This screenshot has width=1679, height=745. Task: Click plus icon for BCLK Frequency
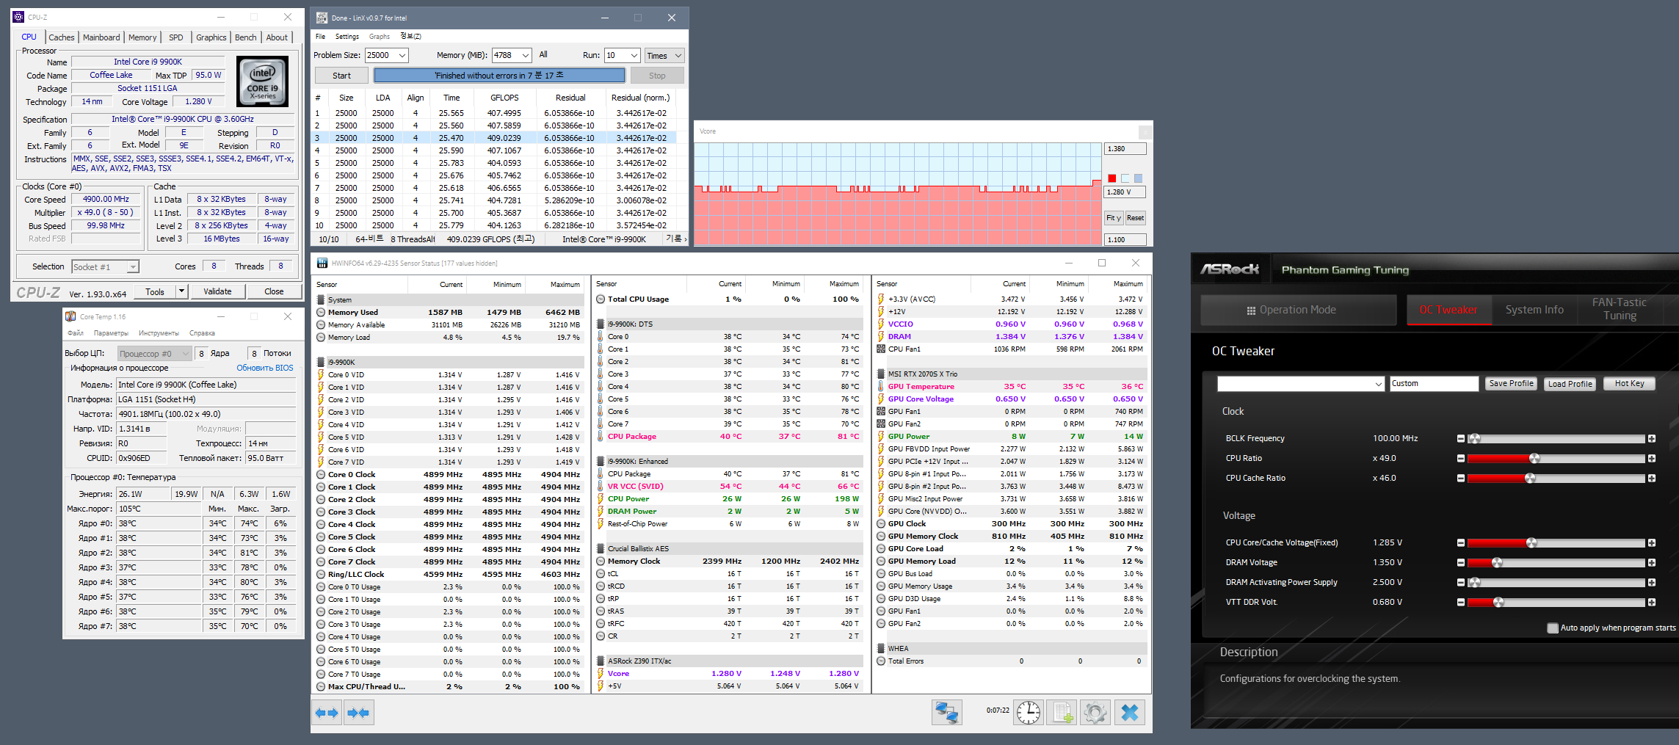(x=1652, y=439)
